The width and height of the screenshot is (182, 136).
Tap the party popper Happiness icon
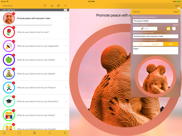(9, 46)
